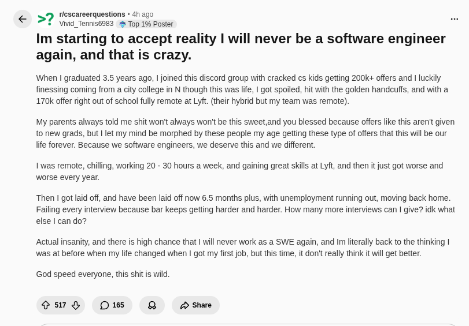Click the cscareerquestions subreddit avatar icon
The image size is (469, 326).
[46, 19]
